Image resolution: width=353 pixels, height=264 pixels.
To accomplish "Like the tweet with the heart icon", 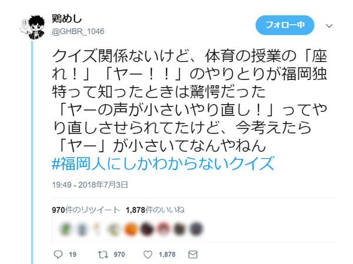I will (x=148, y=255).
